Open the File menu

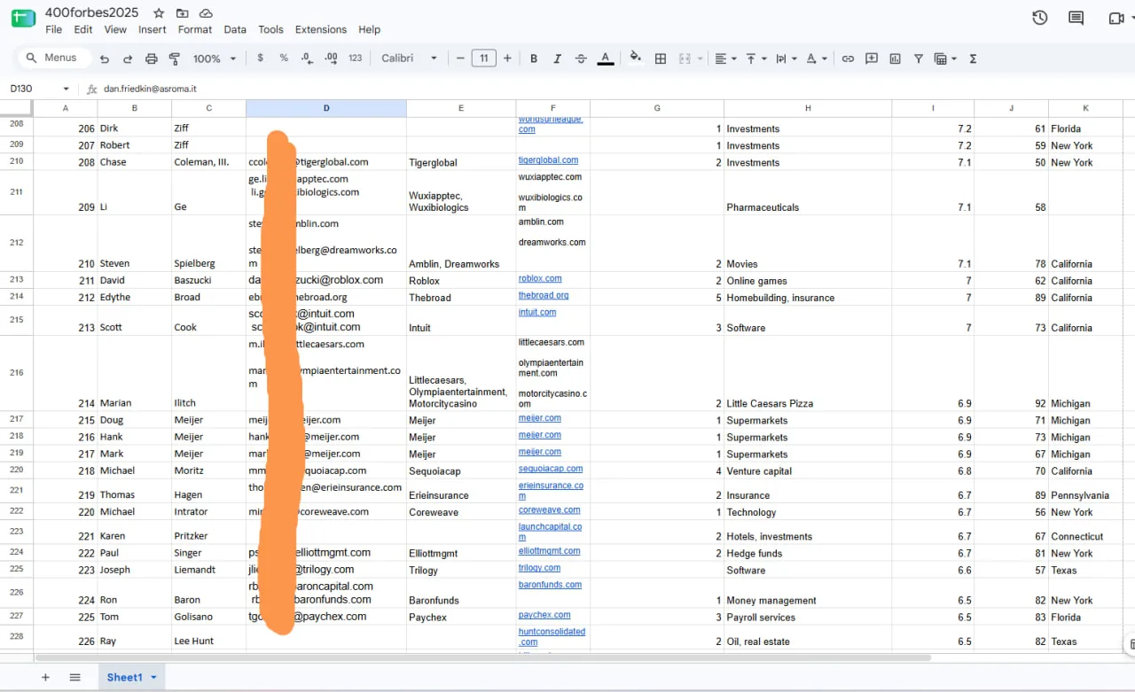pos(53,29)
